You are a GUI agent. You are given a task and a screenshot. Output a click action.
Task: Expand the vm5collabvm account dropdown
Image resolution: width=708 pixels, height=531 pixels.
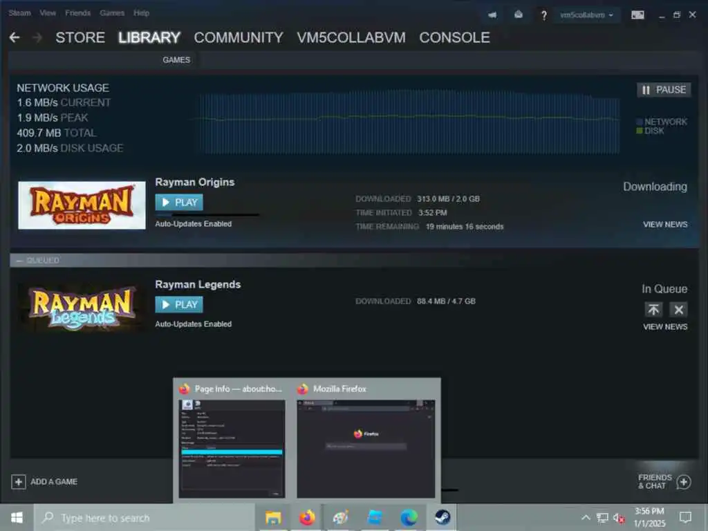click(x=586, y=15)
